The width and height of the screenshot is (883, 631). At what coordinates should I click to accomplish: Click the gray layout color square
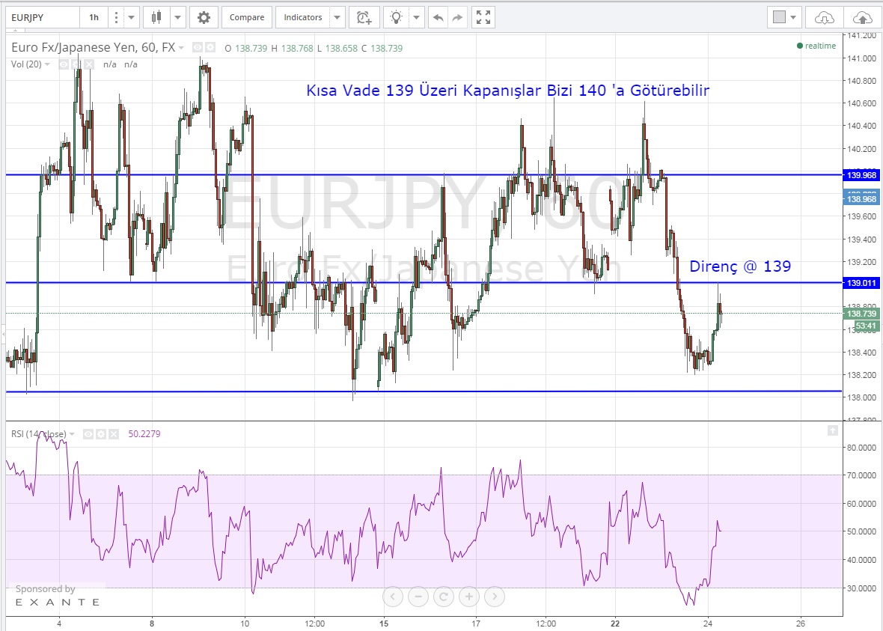point(779,16)
